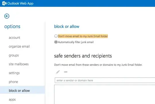The height and width of the screenshot is (104, 155).
Task: Open the account options page
Action: click(x=14, y=38)
